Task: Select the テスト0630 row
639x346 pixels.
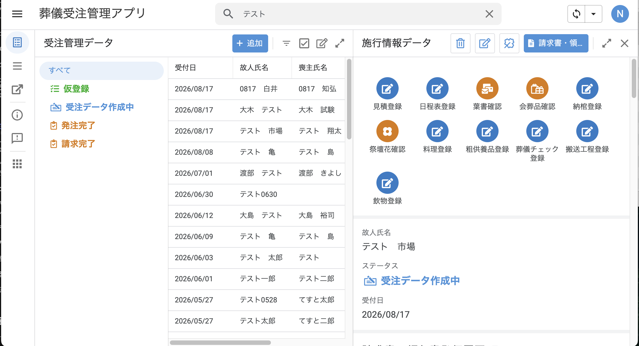Action: click(x=256, y=195)
